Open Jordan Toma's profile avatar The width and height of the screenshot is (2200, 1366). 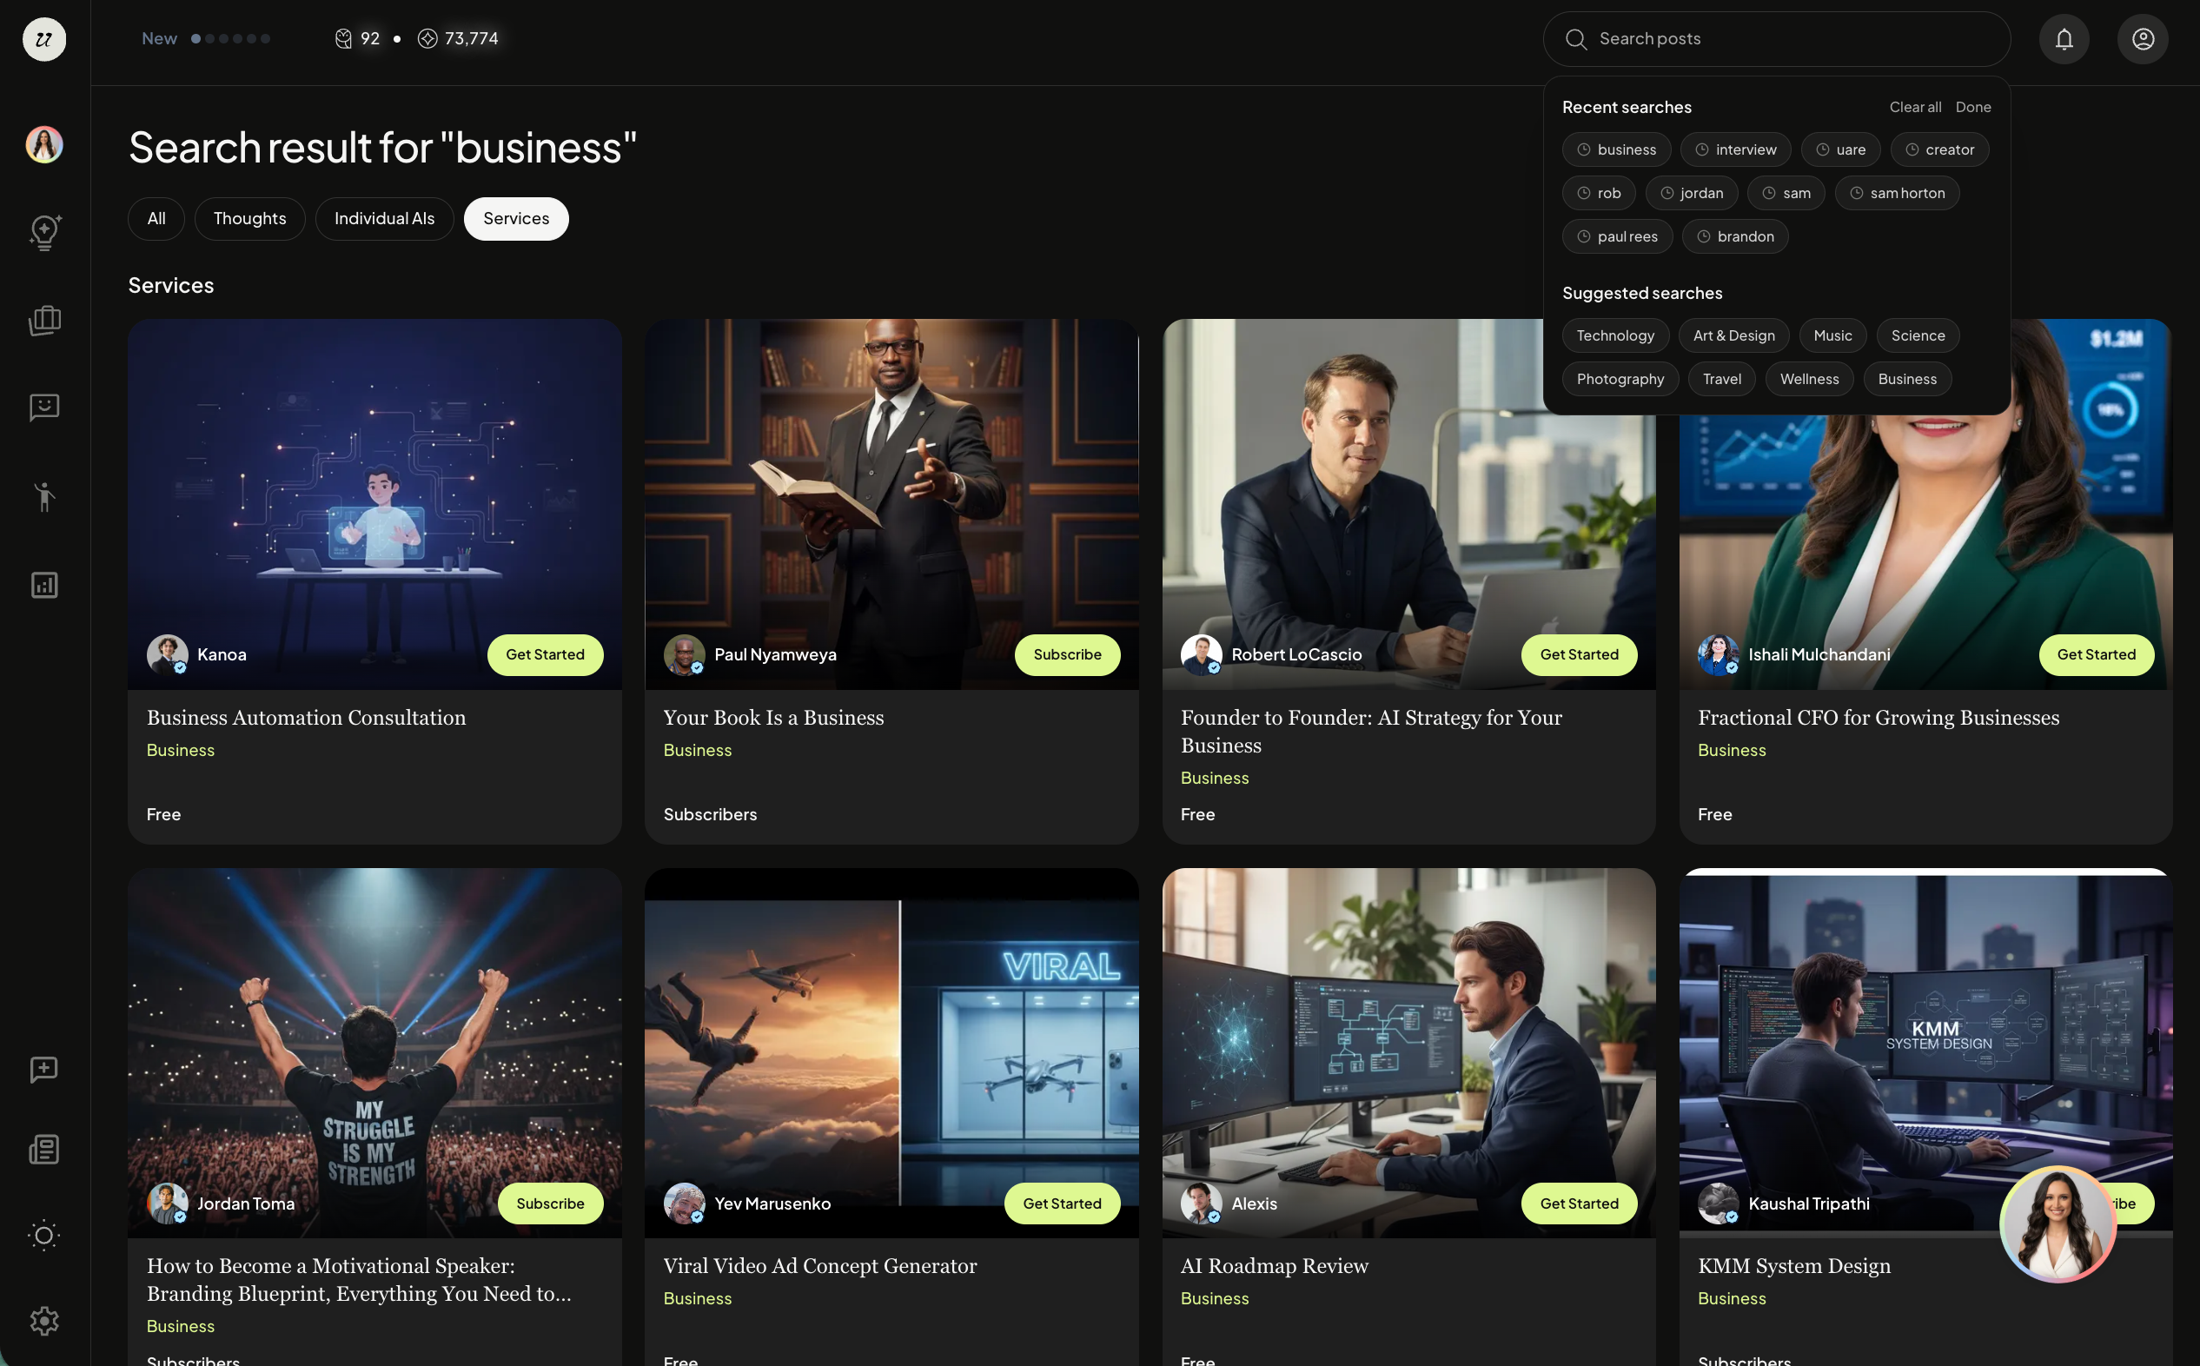(x=167, y=1204)
